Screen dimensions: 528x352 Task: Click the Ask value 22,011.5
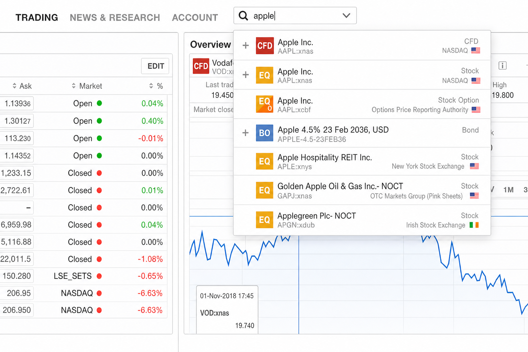[x=15, y=259]
